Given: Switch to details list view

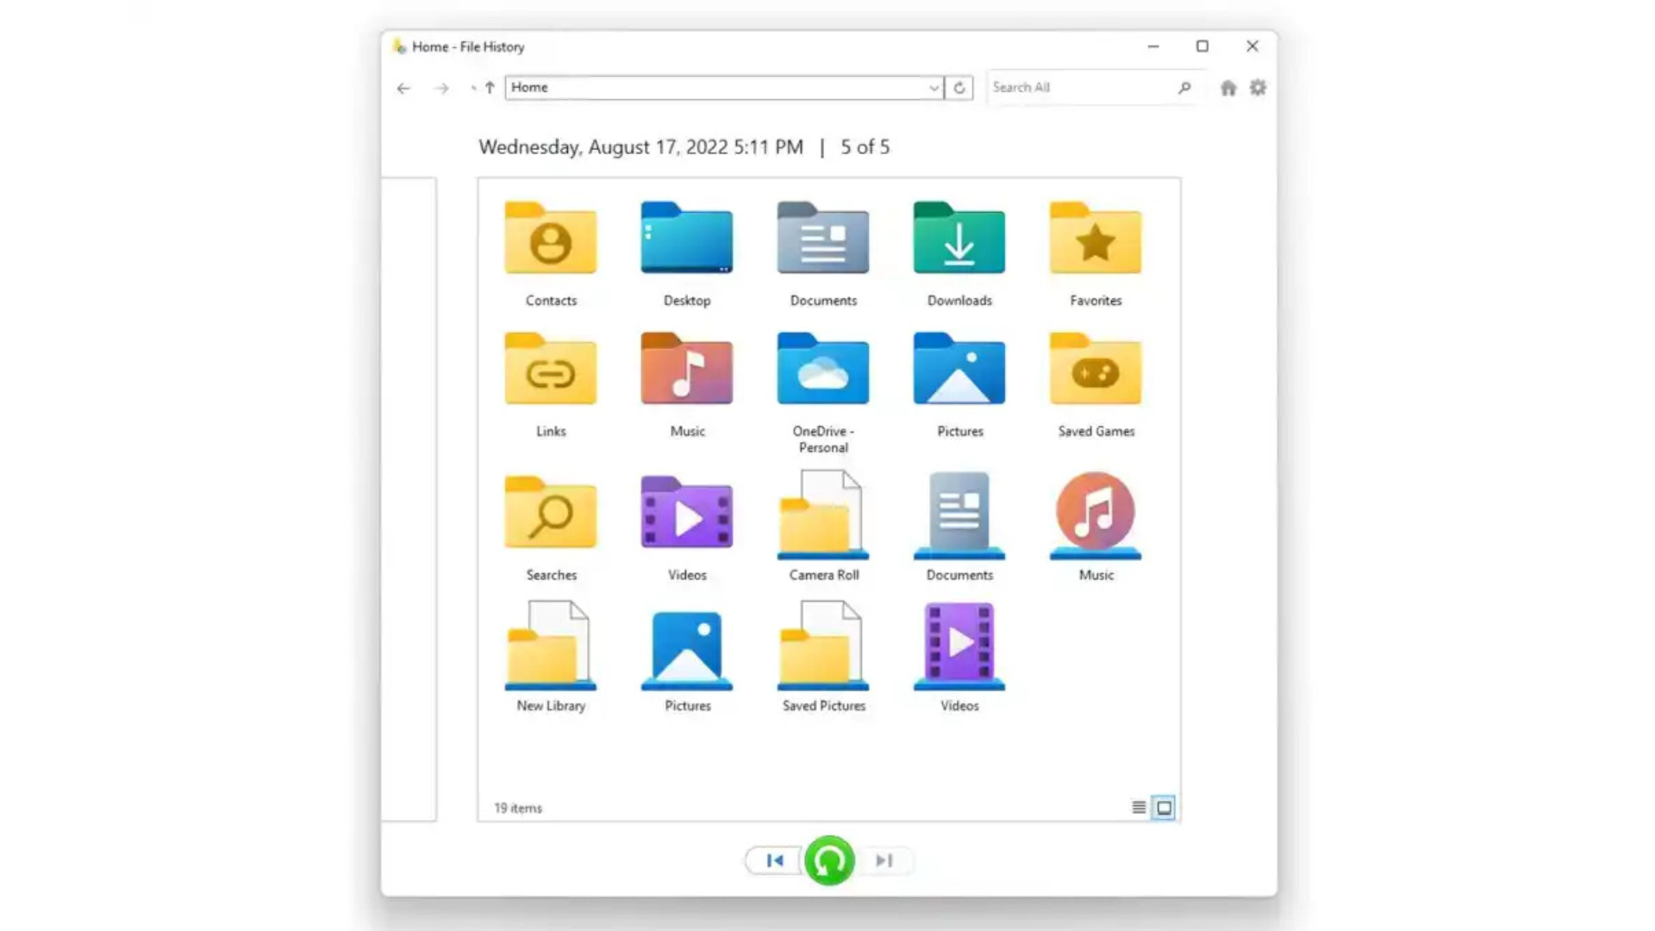Looking at the screenshot, I should [x=1138, y=808].
